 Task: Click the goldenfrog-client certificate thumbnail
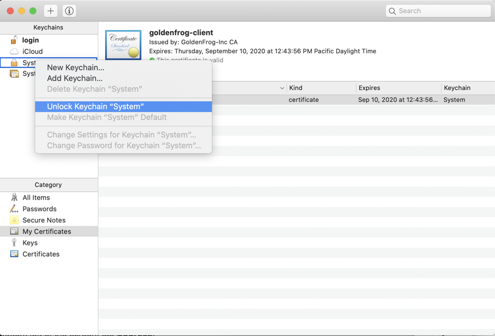click(123, 45)
